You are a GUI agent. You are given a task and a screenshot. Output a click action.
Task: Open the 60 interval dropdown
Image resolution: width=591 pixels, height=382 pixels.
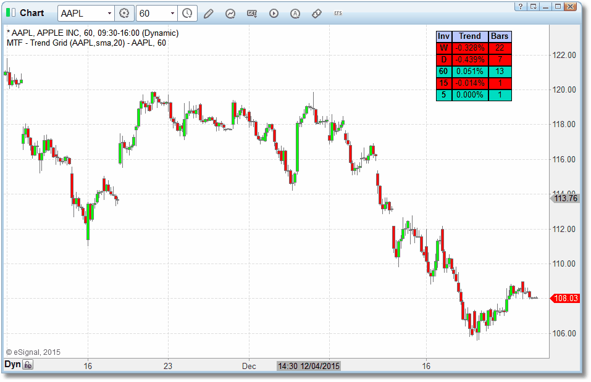point(172,13)
